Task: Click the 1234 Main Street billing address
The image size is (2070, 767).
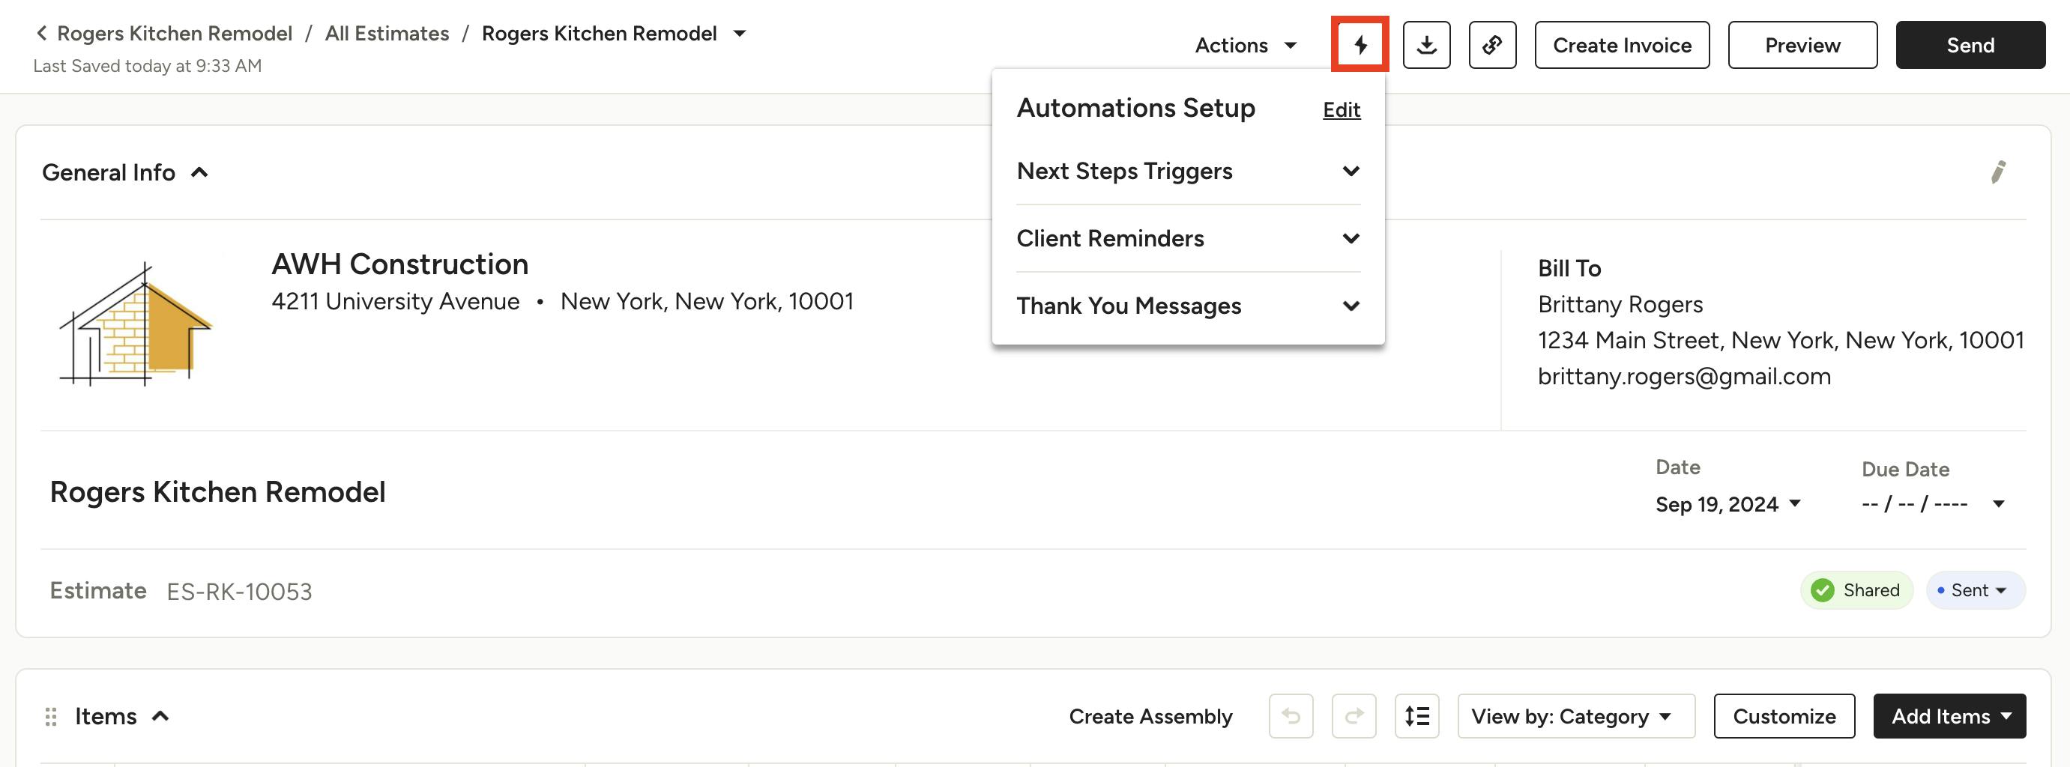Action: (1781, 341)
